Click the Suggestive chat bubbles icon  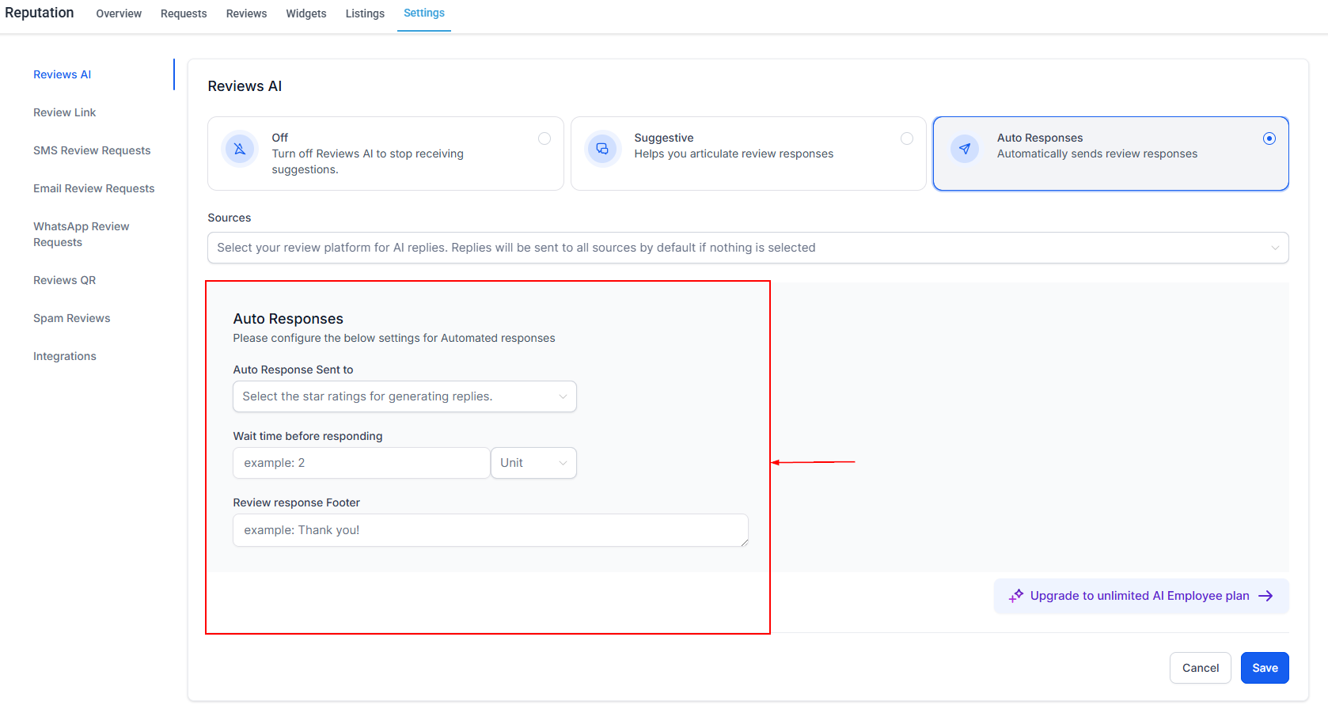[x=602, y=149]
